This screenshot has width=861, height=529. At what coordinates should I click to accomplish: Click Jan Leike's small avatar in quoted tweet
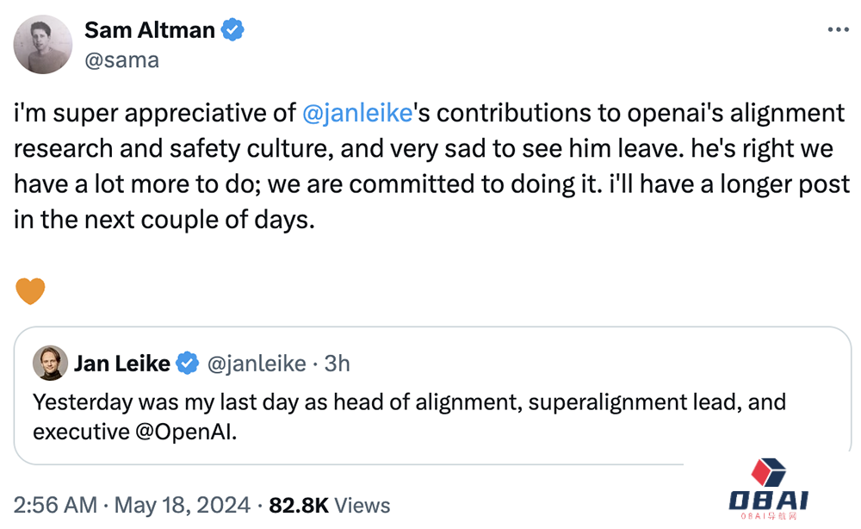(50, 363)
